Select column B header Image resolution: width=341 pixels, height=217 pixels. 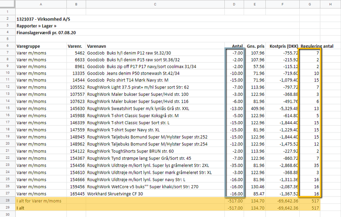tap(76, 4)
